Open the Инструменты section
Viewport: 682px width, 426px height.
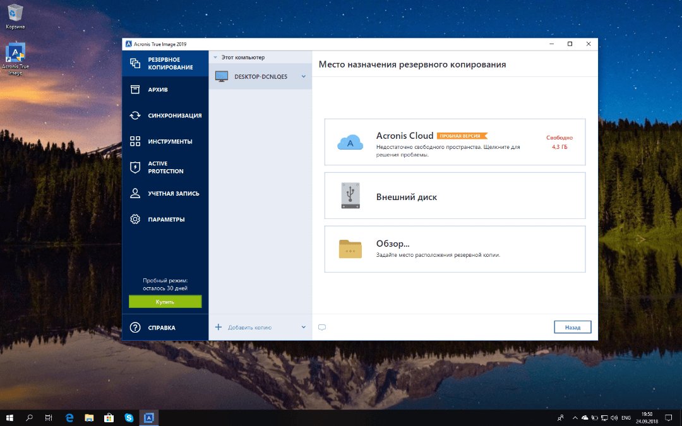pyautogui.click(x=165, y=141)
